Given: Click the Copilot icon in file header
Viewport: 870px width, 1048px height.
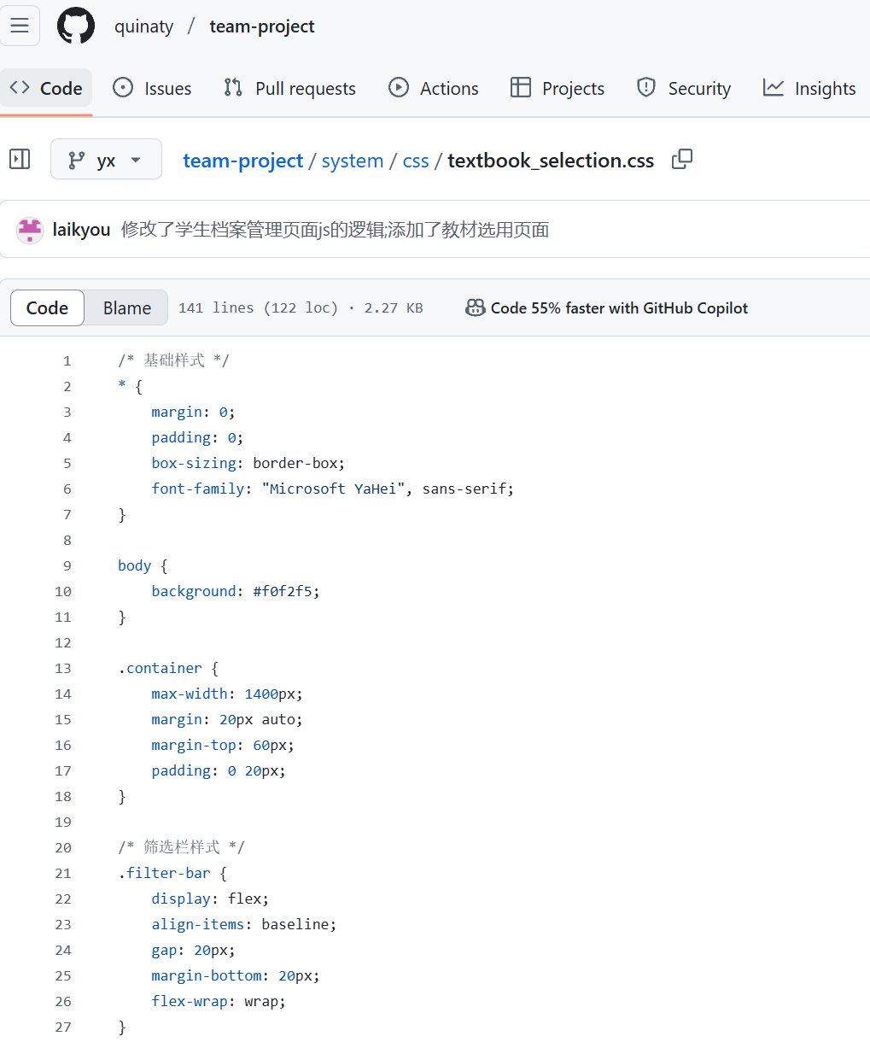Looking at the screenshot, I should [475, 308].
